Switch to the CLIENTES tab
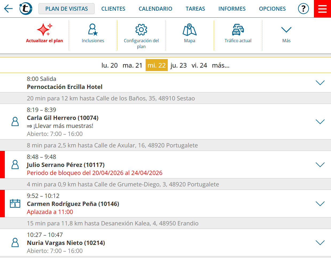 click(x=113, y=9)
